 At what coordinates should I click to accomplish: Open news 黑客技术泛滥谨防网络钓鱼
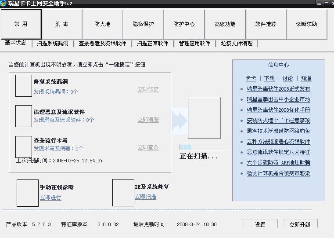click(x=278, y=131)
